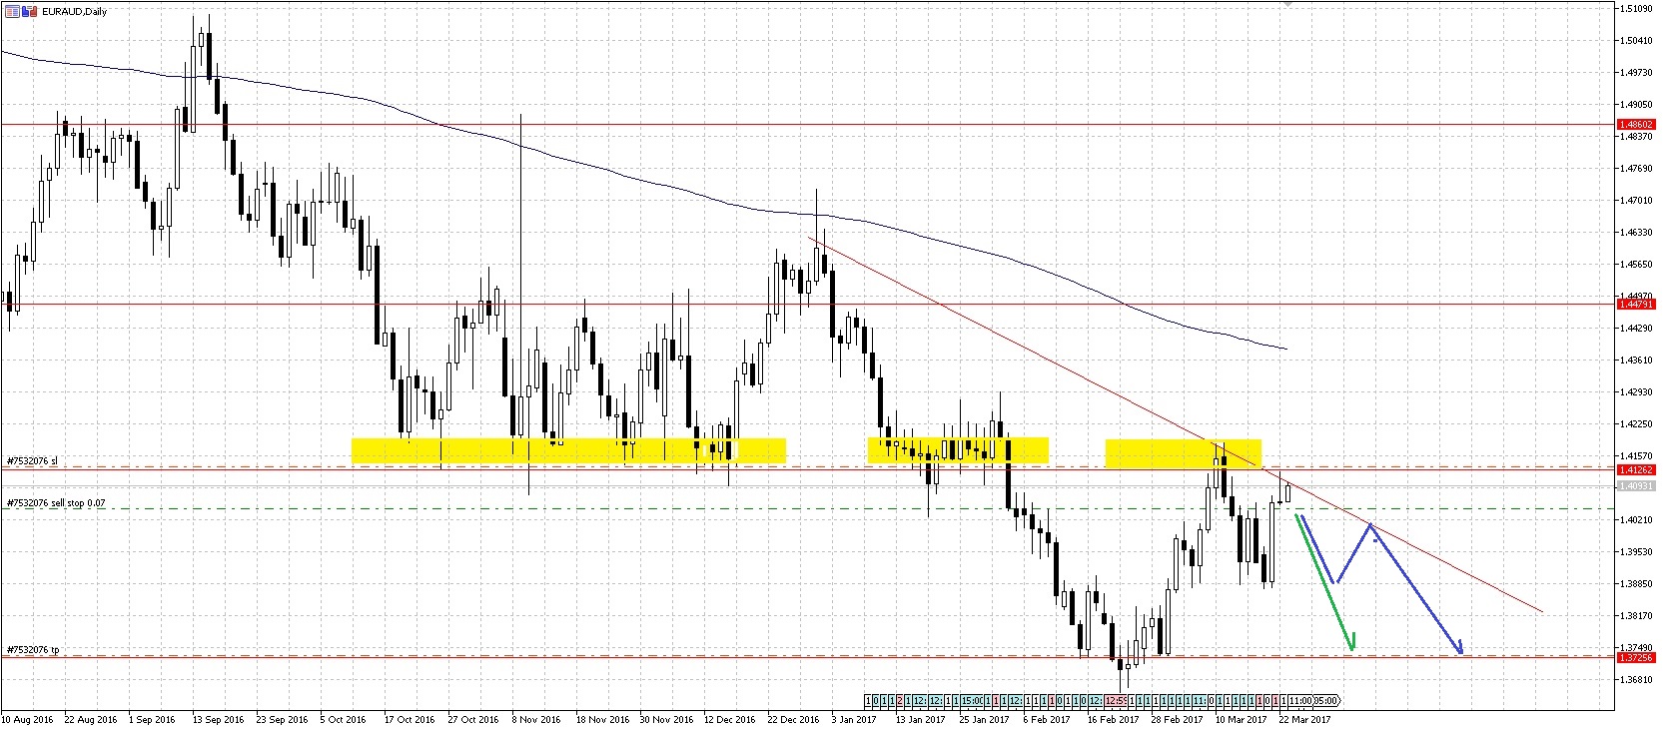Click the 1.51090 price scale value

1635,9
